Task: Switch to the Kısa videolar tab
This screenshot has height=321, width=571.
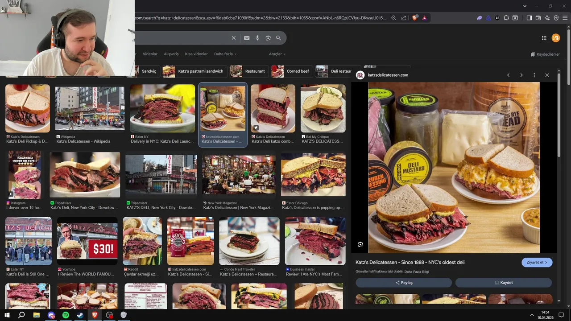Action: pyautogui.click(x=196, y=54)
